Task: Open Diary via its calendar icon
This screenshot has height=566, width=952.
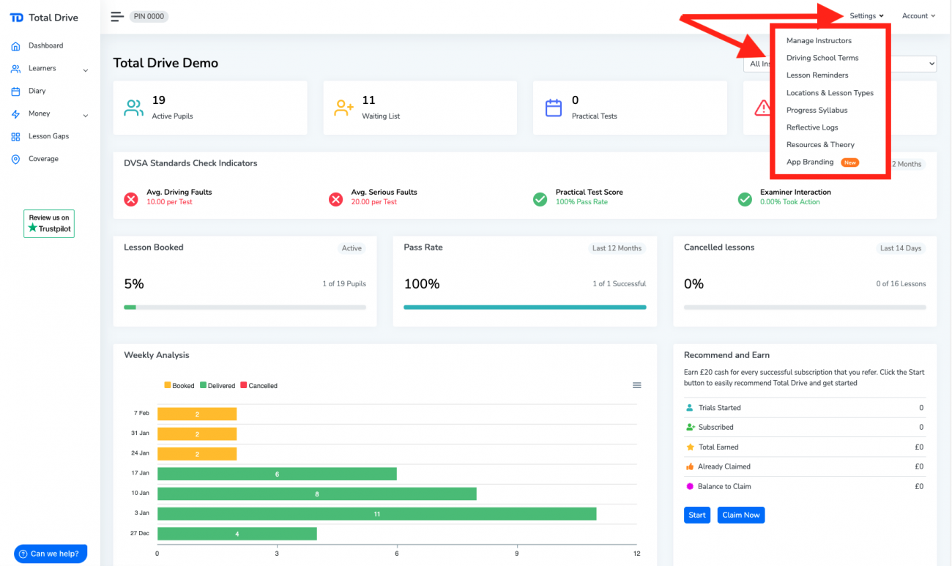Action: pos(15,92)
